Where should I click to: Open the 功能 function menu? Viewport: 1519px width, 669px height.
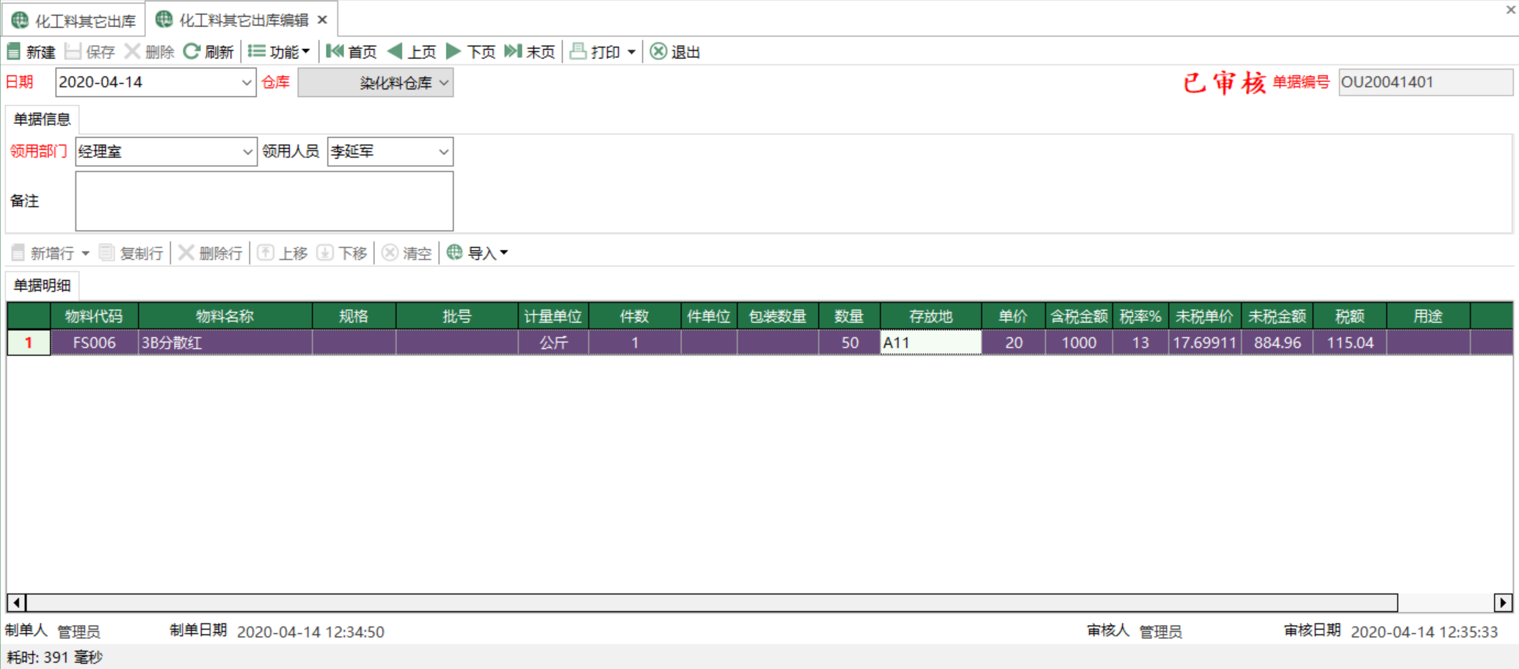pyautogui.click(x=279, y=51)
